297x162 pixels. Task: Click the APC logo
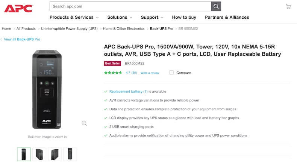[18, 8]
